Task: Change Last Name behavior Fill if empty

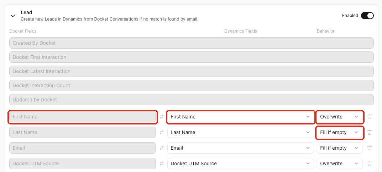Action: click(x=339, y=132)
